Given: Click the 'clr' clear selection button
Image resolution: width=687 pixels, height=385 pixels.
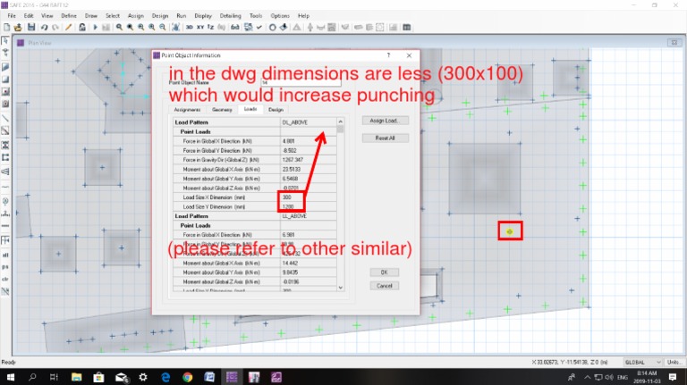Looking at the screenshot, I should pos(6,279).
